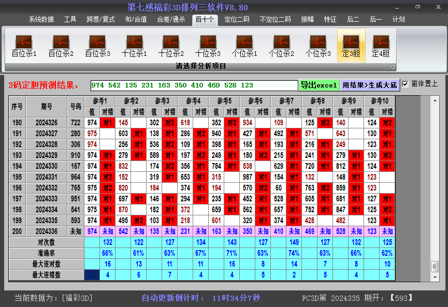Switch to the 后一 tab

pos(375,20)
